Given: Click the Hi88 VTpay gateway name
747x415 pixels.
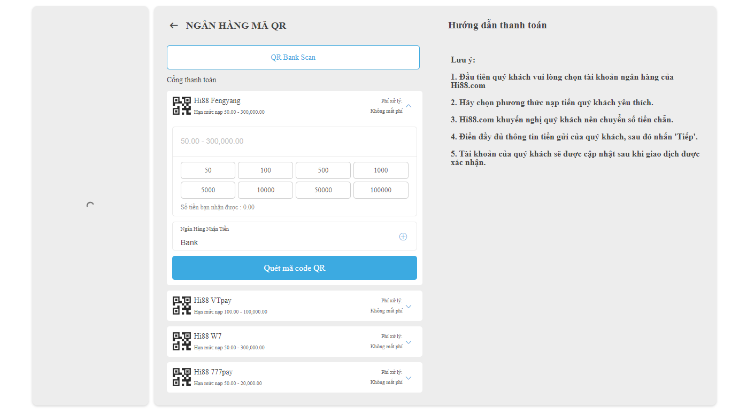Looking at the screenshot, I should pos(213,301).
